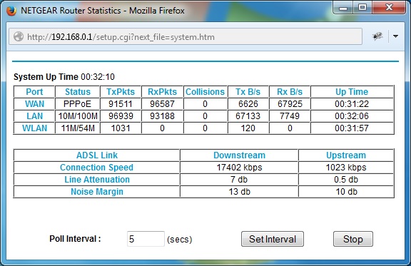Click LAN TxPkts value 96939

(x=121, y=116)
